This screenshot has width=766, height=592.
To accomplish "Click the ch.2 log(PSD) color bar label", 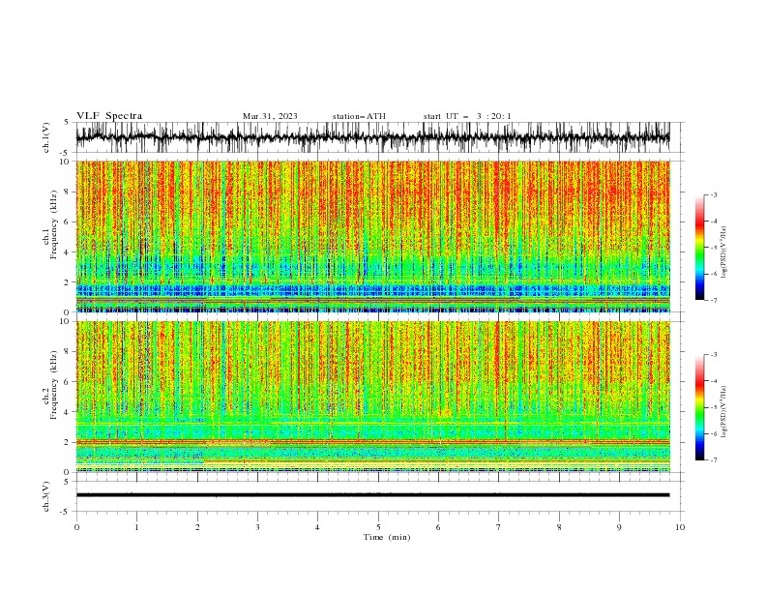I will tap(723, 412).
